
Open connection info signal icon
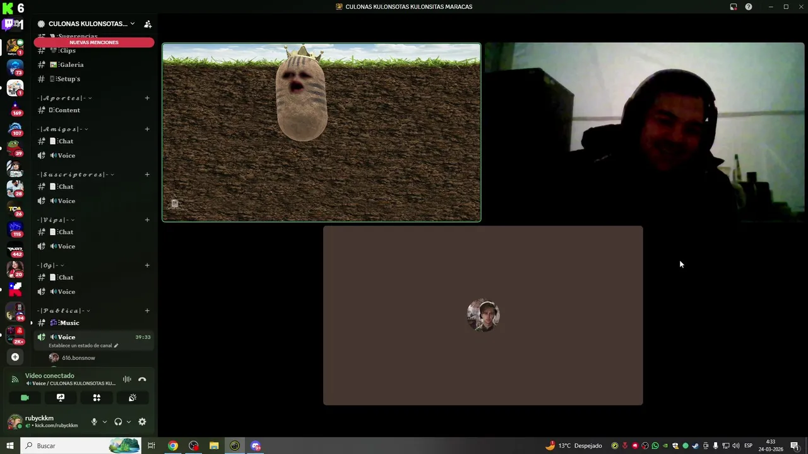(15, 380)
